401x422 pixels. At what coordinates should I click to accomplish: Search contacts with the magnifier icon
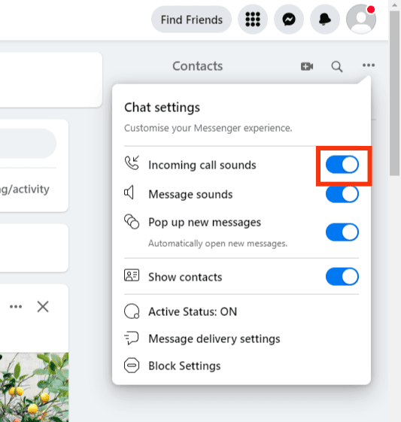pyautogui.click(x=337, y=66)
